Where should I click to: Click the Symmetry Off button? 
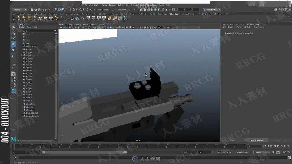pyautogui.click(x=124, y=10)
